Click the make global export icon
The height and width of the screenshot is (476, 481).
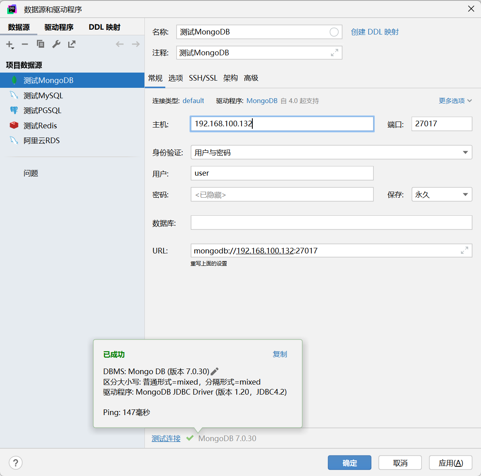(72, 44)
